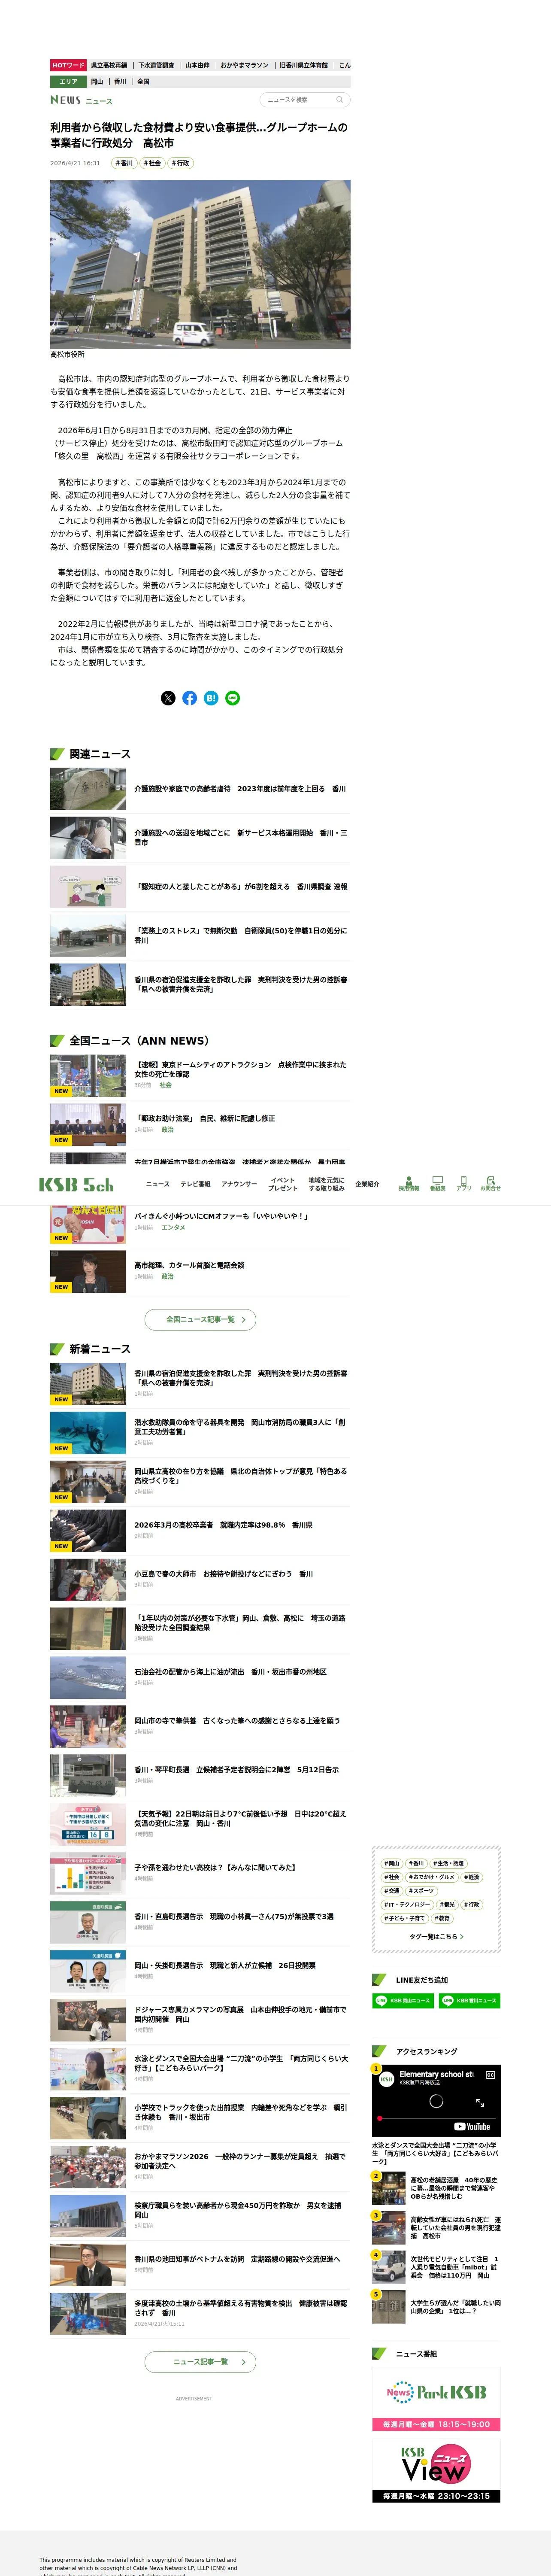Viewport: 551px width, 2576px height.
Task: Share the article on X
Action: pos(168,698)
